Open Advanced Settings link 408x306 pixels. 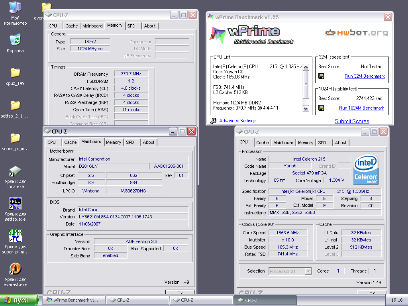[x=237, y=121]
